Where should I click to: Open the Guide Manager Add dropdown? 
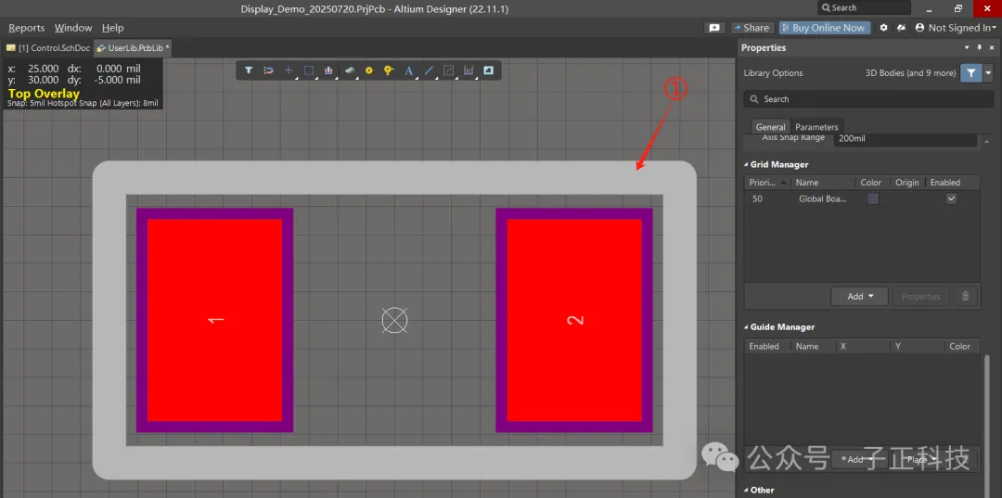pyautogui.click(x=859, y=459)
